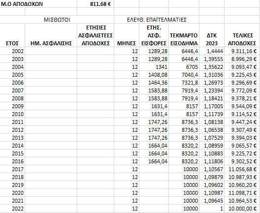Viewport: 260px width, 213px height.
Task: Click the empty contributions cell for 2019
Action: (x=154, y=185)
